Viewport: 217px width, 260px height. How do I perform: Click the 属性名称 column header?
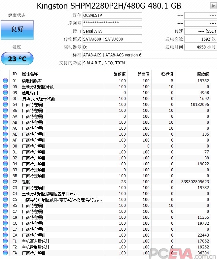(30, 74)
